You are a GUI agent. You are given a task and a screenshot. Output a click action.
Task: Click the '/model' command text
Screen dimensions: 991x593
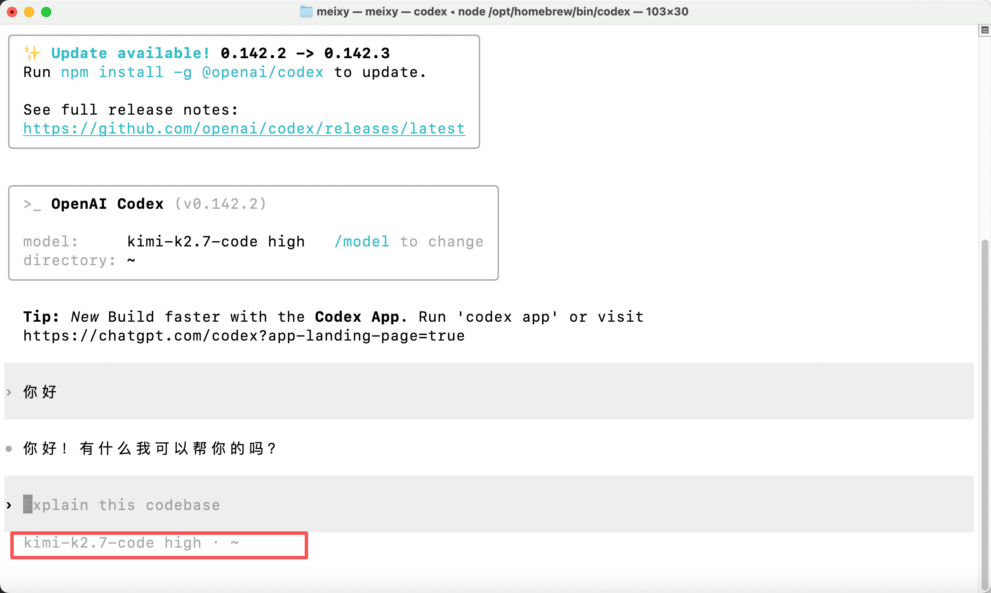362,242
